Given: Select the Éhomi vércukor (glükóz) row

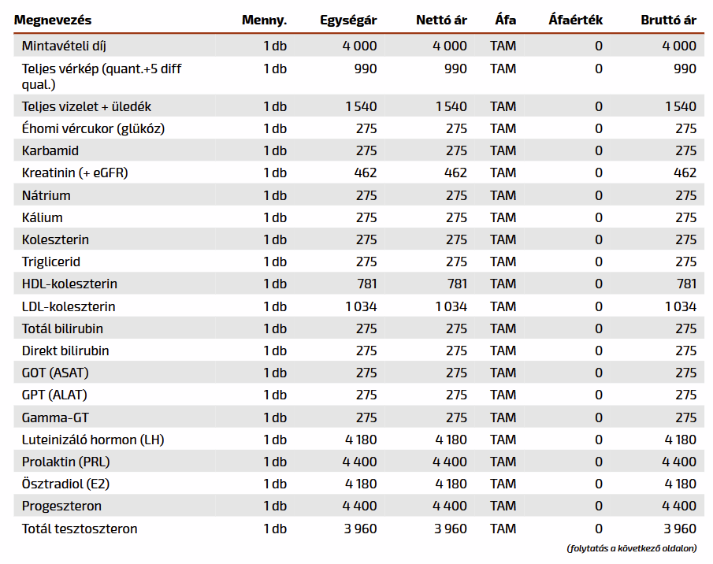Looking at the screenshot, I should (x=93, y=128).
